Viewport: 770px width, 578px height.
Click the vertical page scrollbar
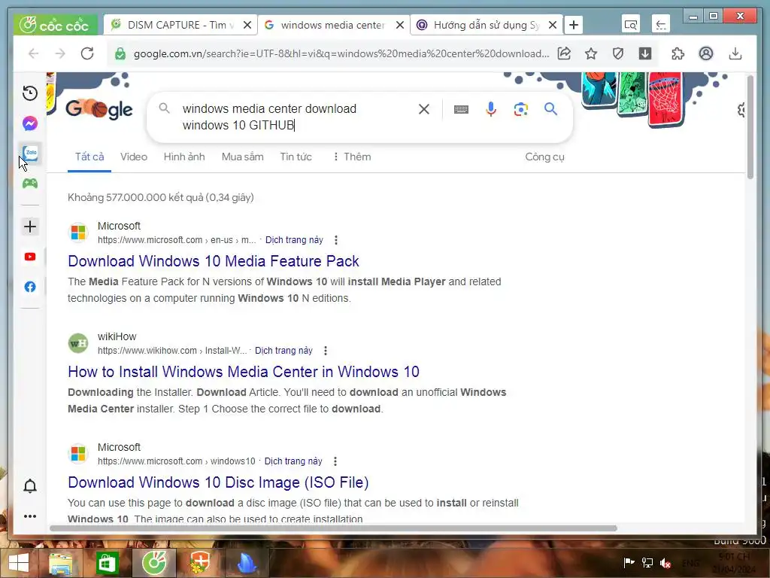click(750, 126)
